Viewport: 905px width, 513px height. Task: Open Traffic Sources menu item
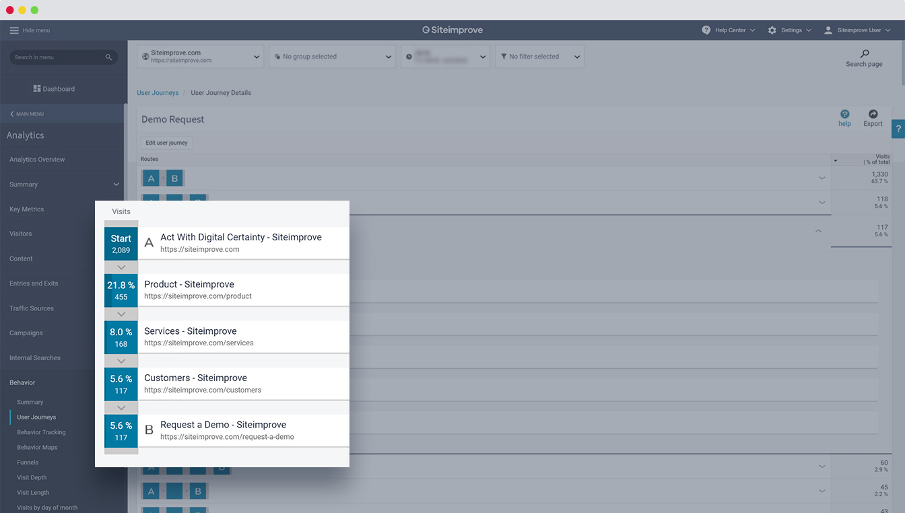(32, 308)
